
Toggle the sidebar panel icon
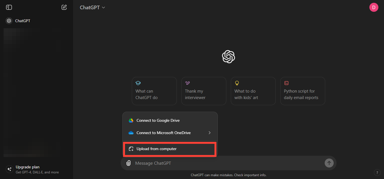[9, 7]
